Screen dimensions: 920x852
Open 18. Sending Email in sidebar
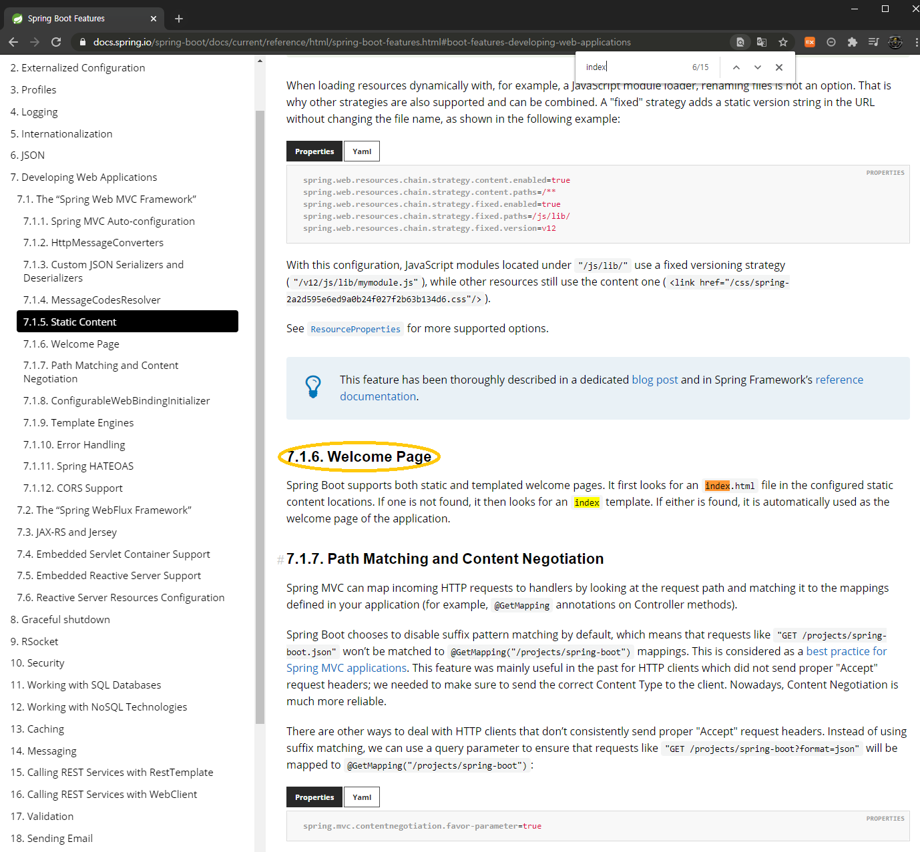(x=51, y=839)
